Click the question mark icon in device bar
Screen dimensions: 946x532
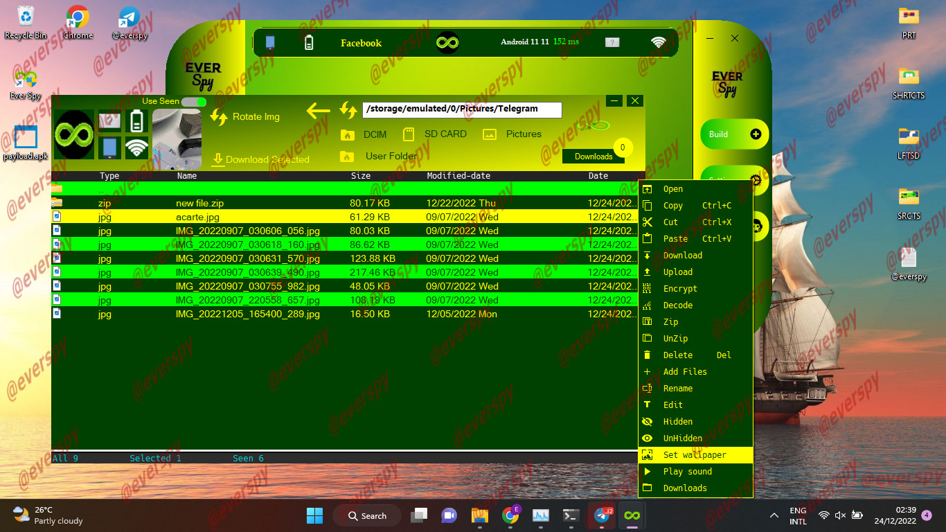point(612,42)
